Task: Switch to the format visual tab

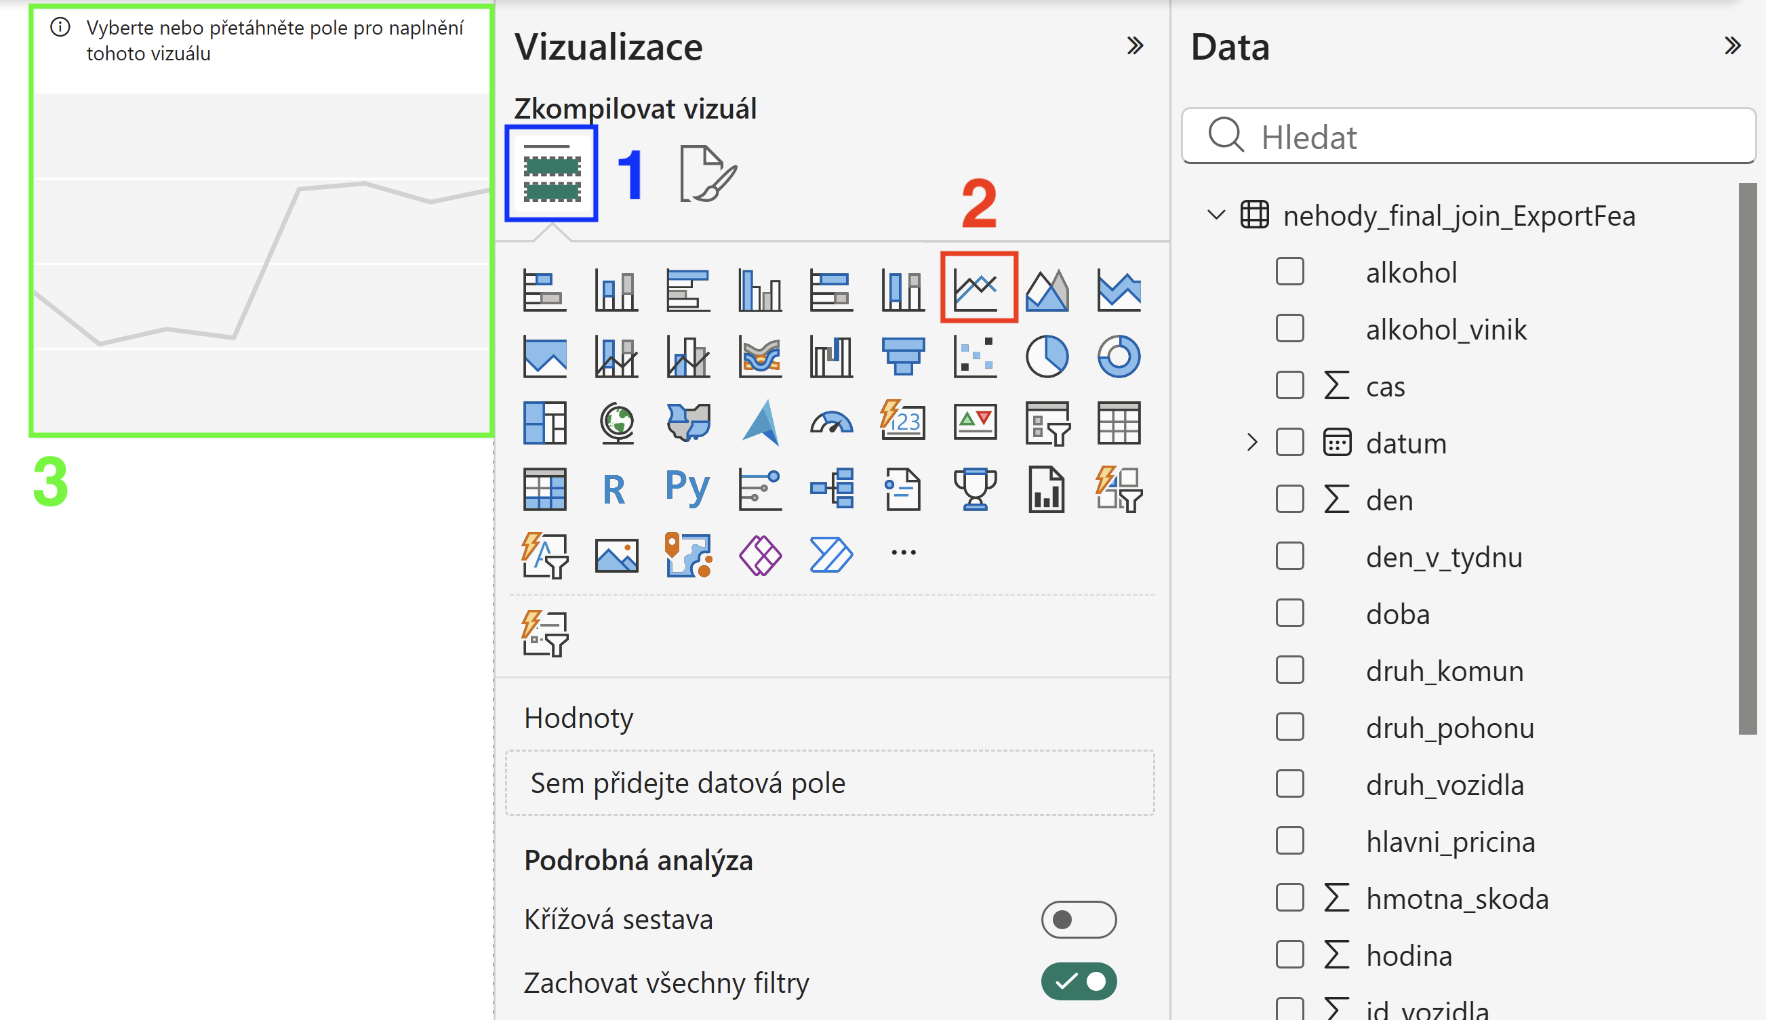Action: pyautogui.click(x=708, y=174)
